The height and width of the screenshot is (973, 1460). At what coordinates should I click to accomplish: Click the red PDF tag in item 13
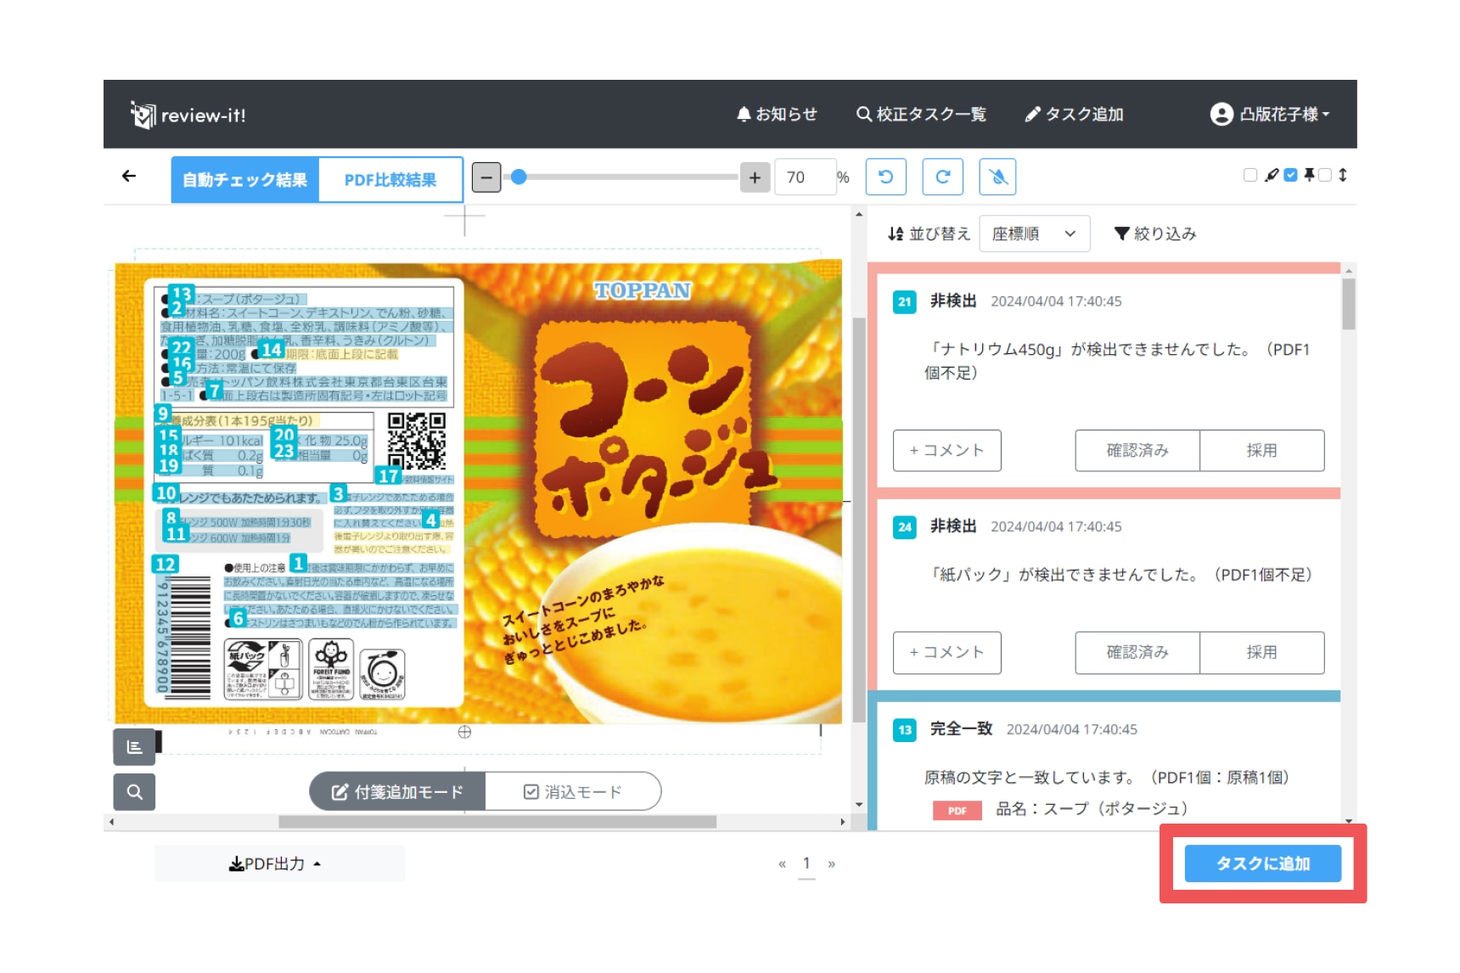pos(957,810)
